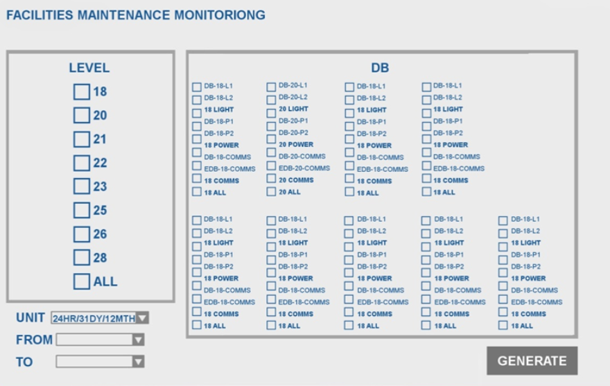Enable the Level 22 checkbox

(82, 163)
